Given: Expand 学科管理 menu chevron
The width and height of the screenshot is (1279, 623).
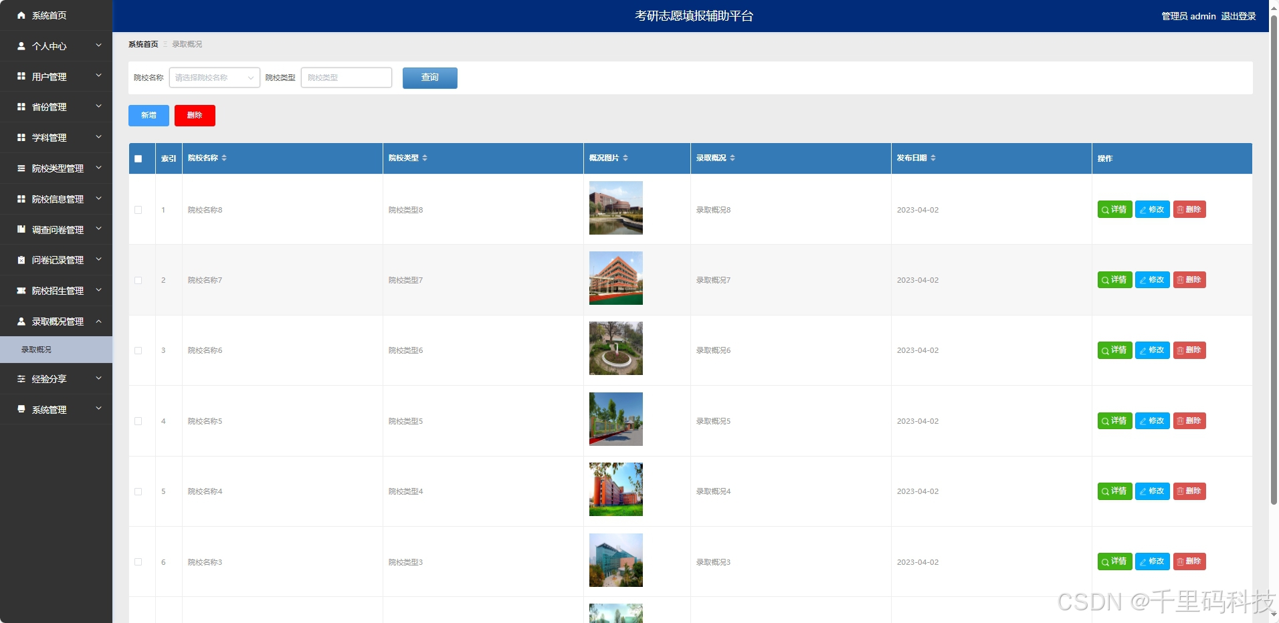Looking at the screenshot, I should (98, 137).
